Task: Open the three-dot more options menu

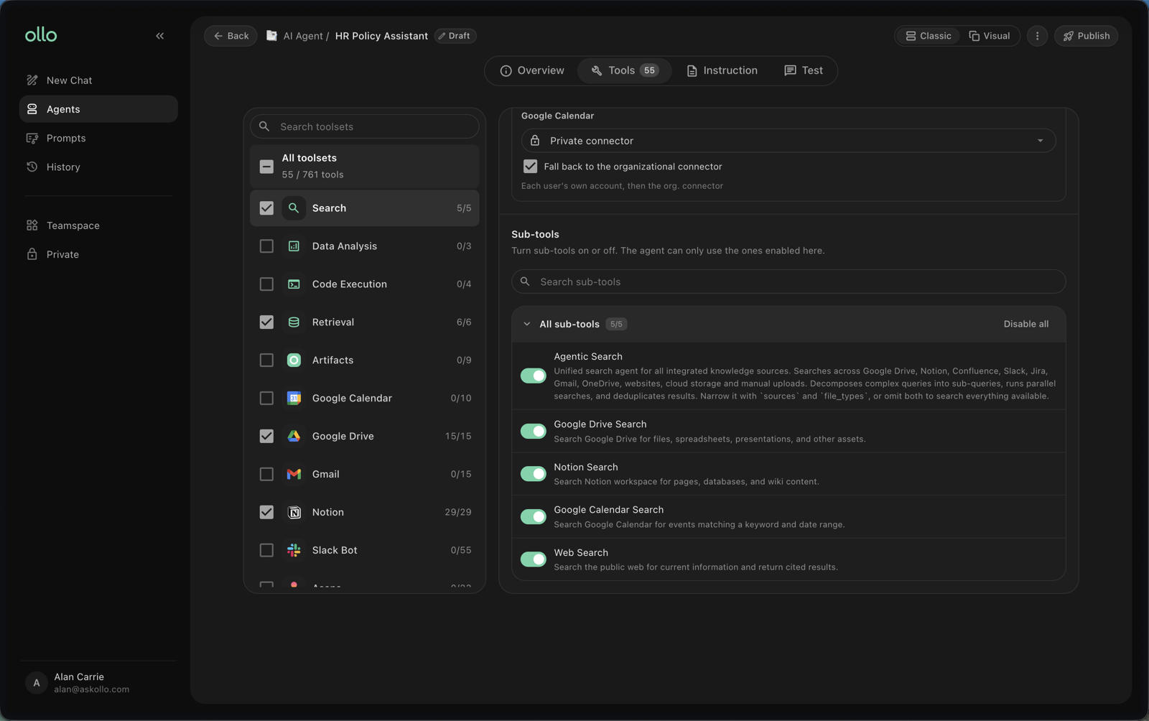Action: (x=1037, y=36)
